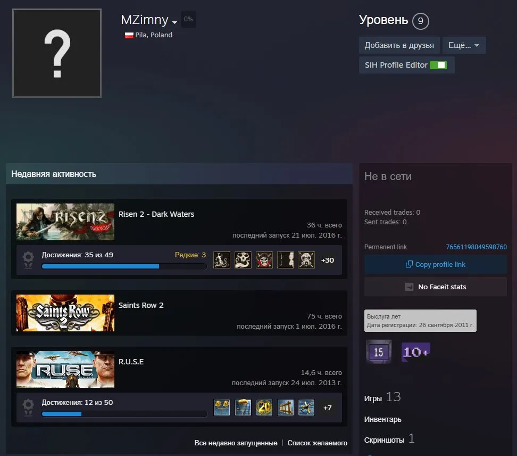The height and width of the screenshot is (456, 517).
Task: Click the 'Редкие: 3' rare achievements label
Action: [x=190, y=255]
